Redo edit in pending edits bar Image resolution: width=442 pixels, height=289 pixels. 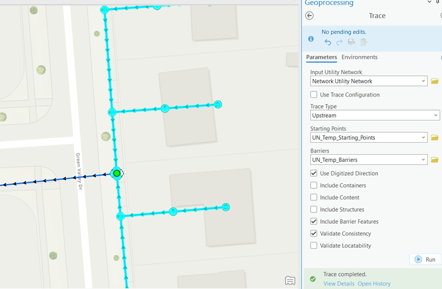339,42
